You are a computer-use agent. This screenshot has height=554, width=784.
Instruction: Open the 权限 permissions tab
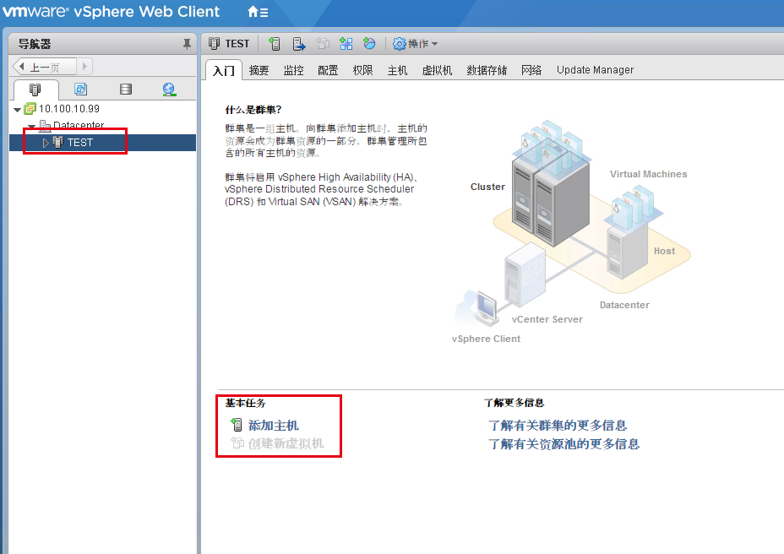point(362,70)
